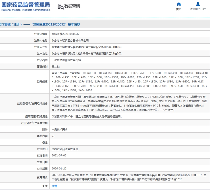Click the 生效日期 row label

pyautogui.click(x=42, y=162)
